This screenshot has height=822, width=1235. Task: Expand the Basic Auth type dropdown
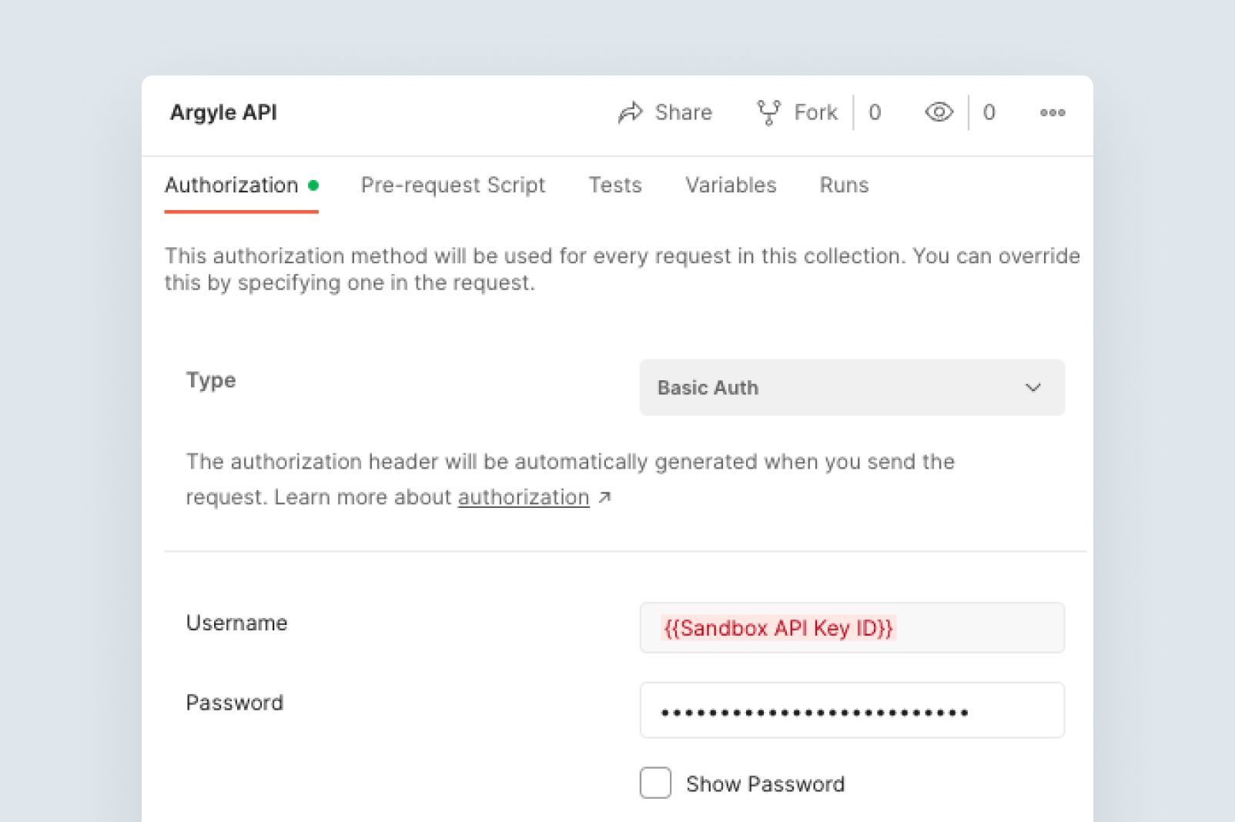coord(851,388)
